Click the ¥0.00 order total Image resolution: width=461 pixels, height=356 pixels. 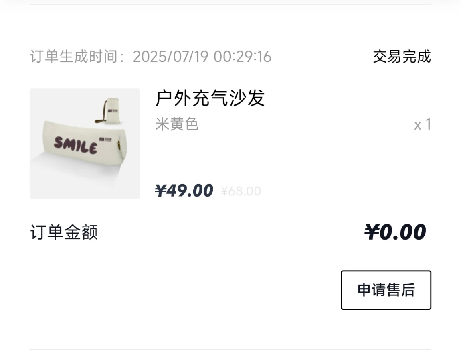pyautogui.click(x=395, y=232)
